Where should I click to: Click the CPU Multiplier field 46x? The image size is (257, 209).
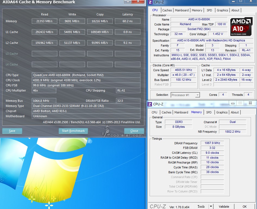(44, 90)
